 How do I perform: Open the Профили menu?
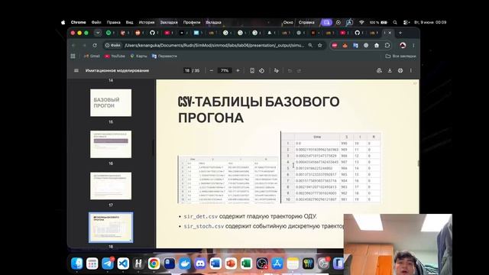pos(192,22)
